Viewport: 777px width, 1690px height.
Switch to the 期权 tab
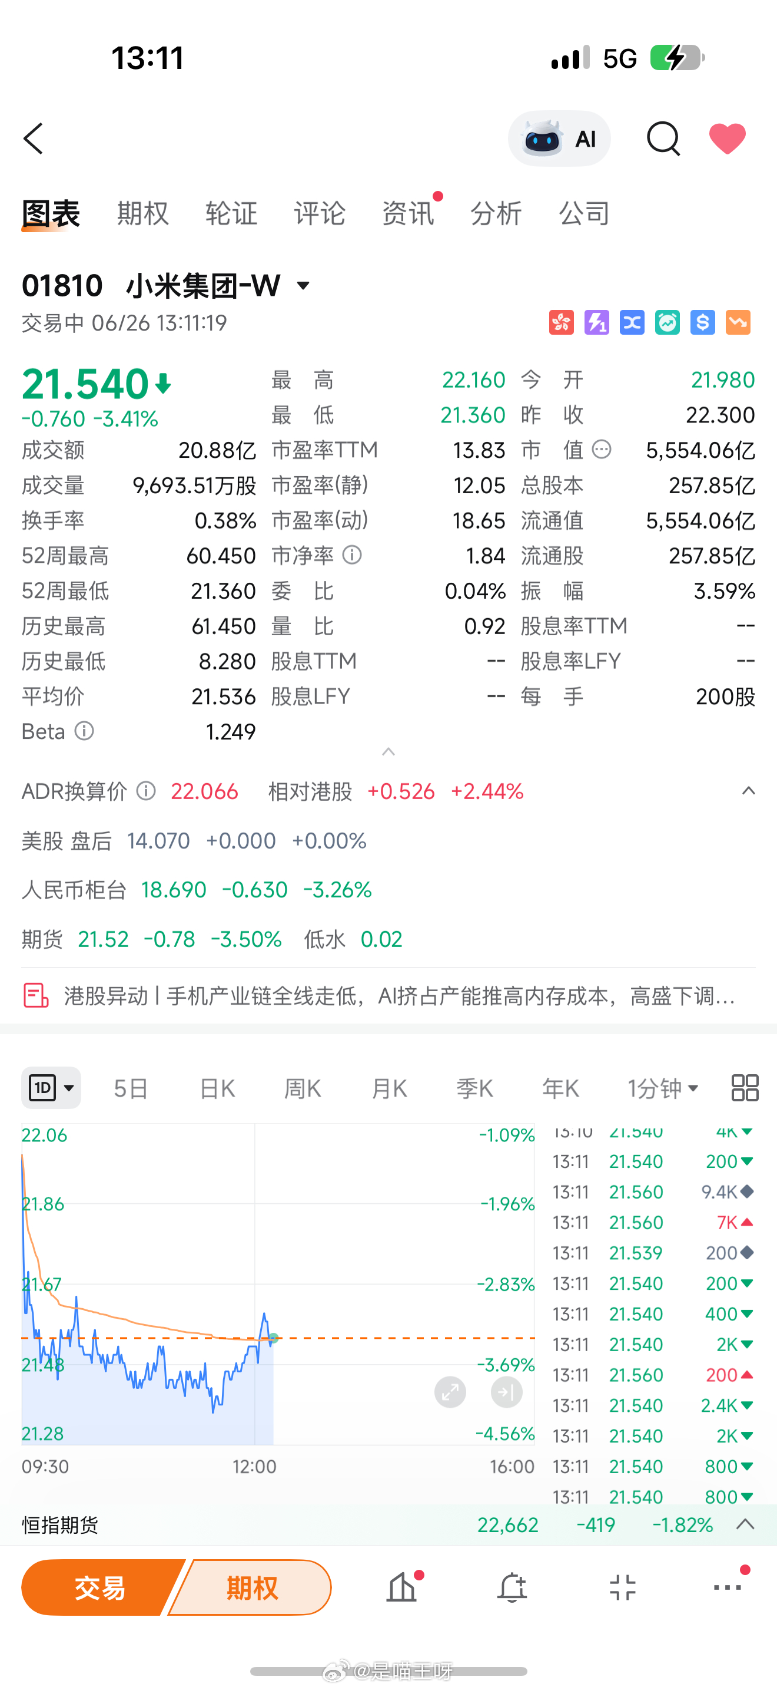[x=143, y=213]
